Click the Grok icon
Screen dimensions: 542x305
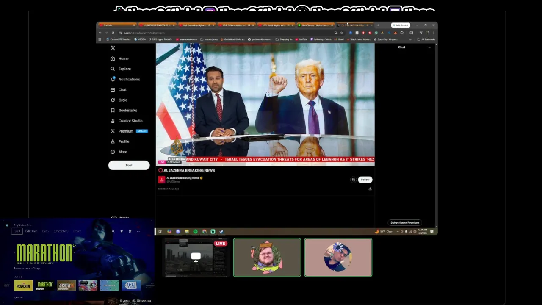(113, 100)
